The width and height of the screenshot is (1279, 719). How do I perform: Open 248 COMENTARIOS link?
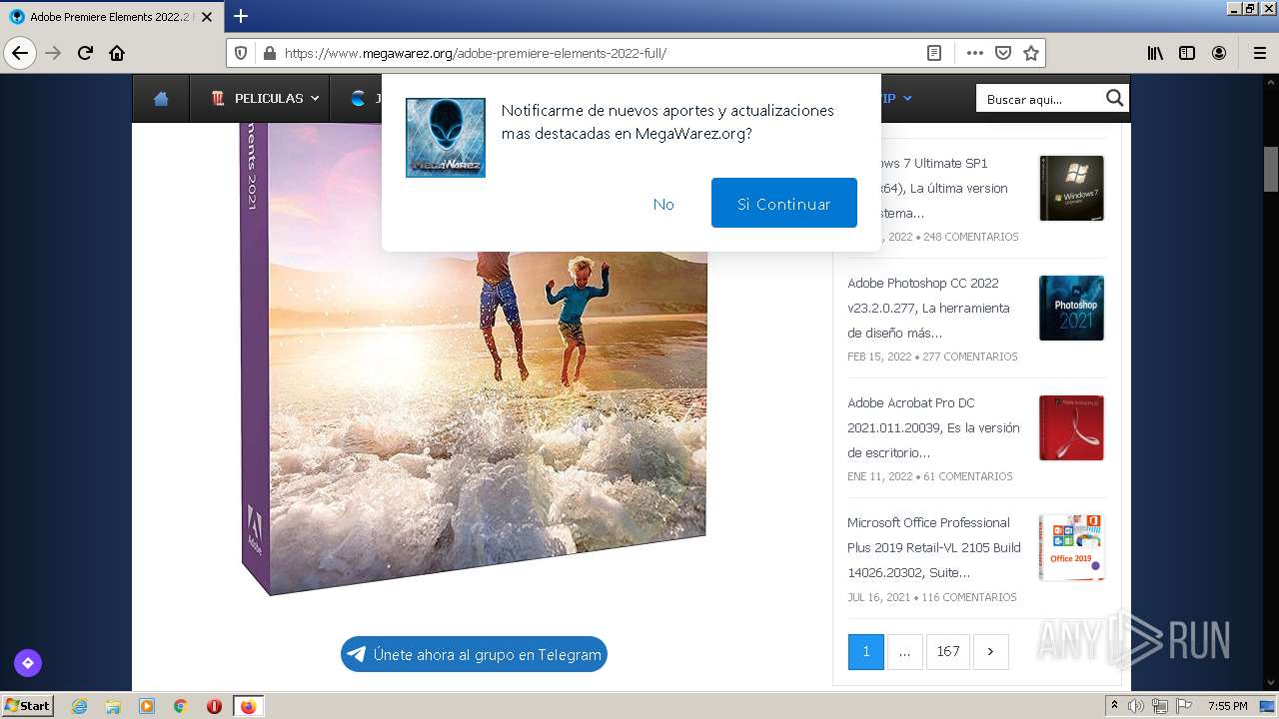[x=971, y=237]
